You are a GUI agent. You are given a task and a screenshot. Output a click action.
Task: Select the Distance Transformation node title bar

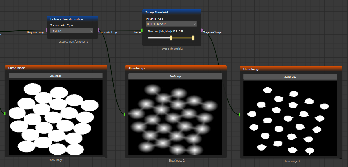pyautogui.click(x=72, y=19)
